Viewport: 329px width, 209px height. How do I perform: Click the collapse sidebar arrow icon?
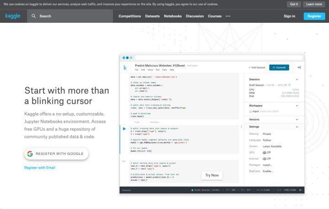[299, 67]
